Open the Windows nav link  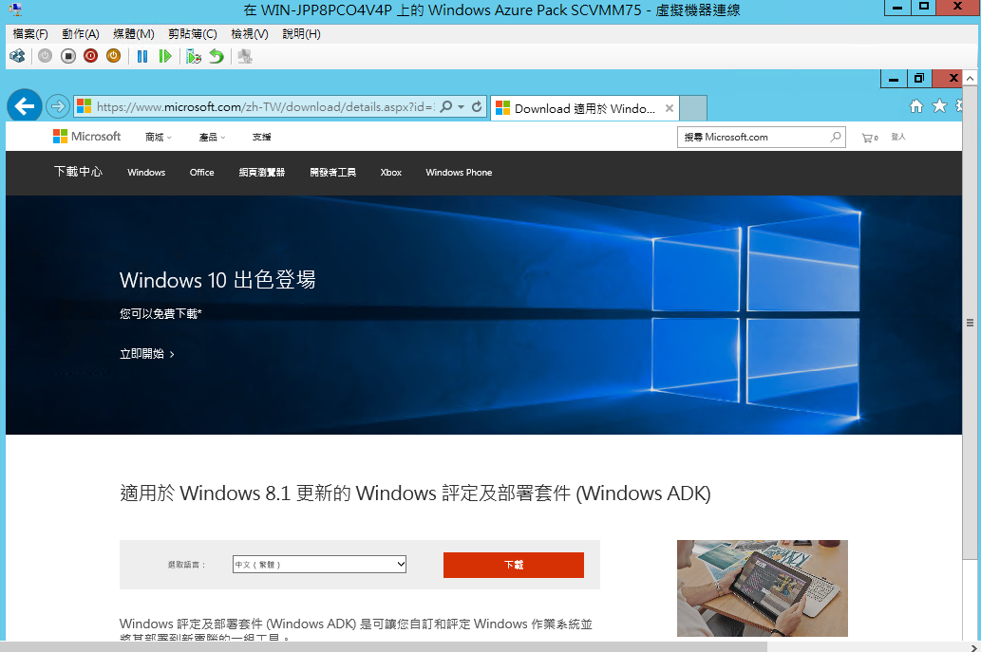146,173
